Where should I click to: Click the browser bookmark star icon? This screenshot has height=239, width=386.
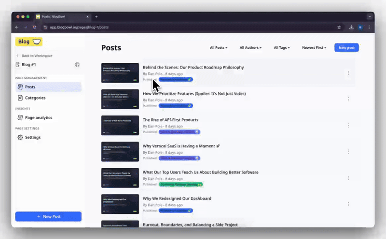339,28
